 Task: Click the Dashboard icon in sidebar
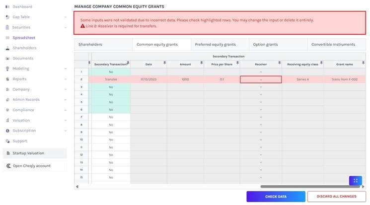coord(7,7)
